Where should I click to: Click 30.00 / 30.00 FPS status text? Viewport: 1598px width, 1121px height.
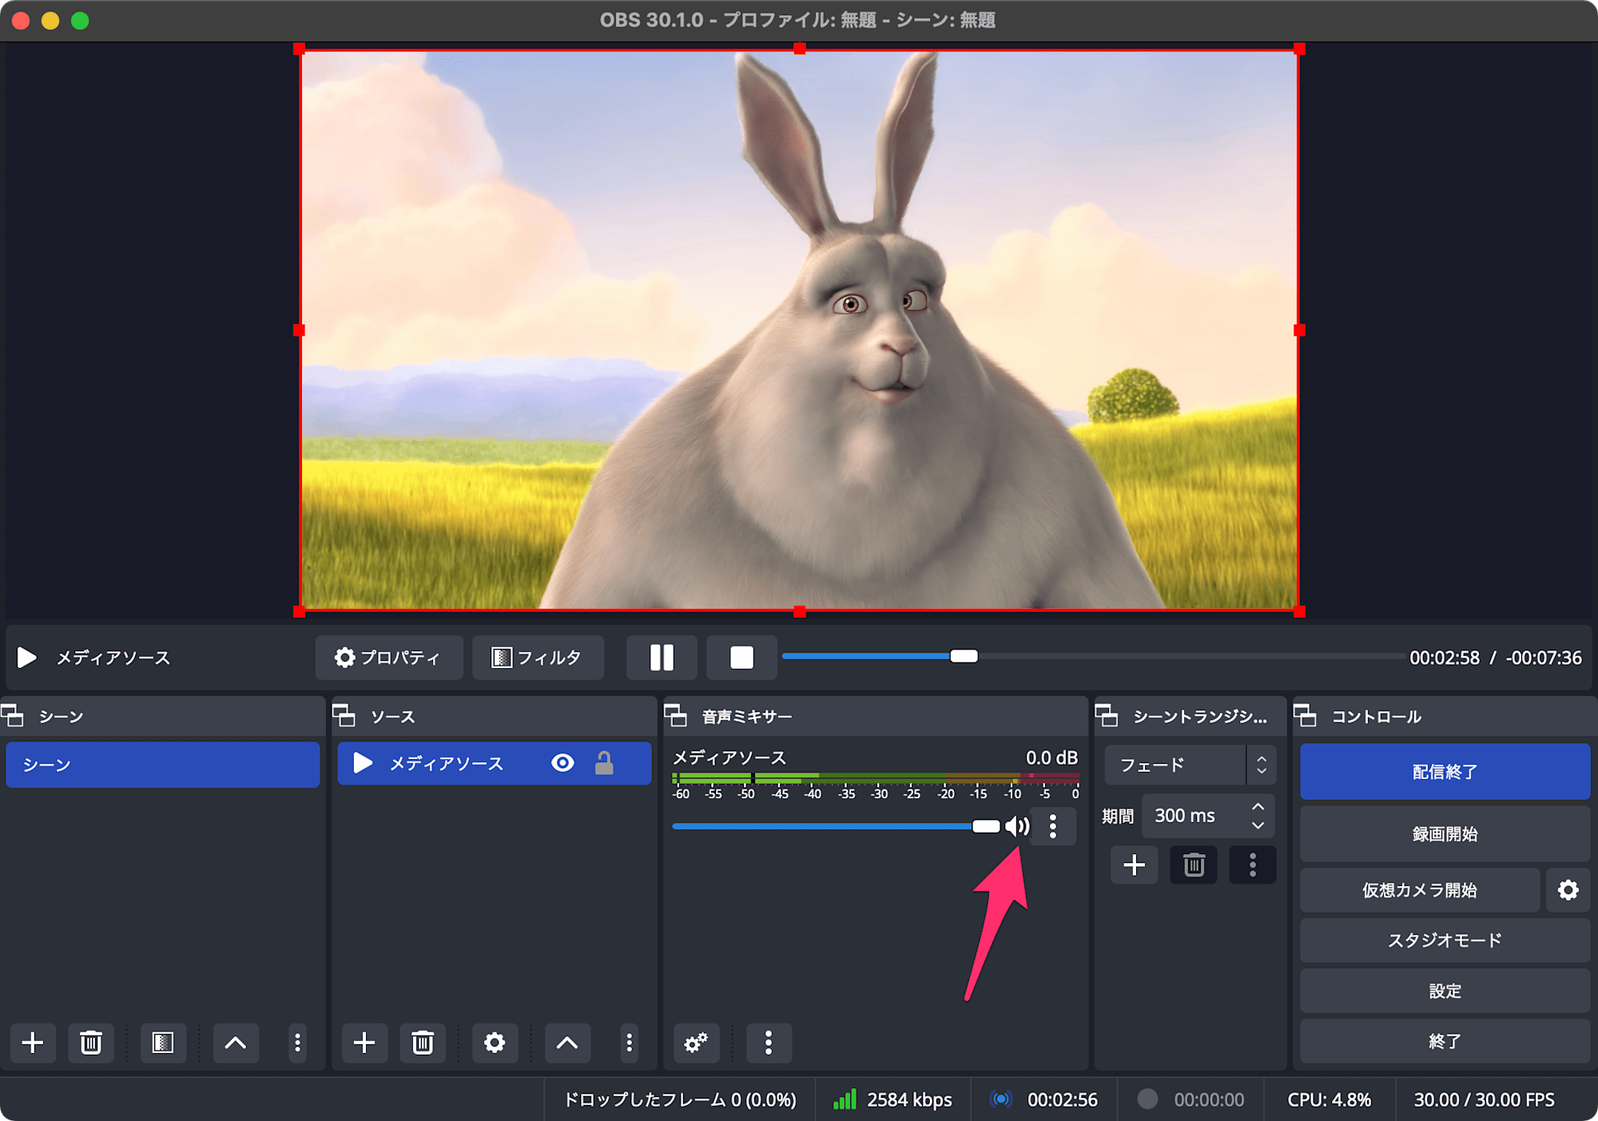(x=1484, y=1099)
